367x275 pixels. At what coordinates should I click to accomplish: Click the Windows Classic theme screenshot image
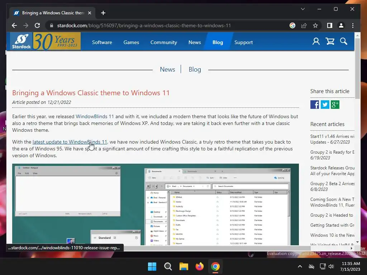(x=156, y=204)
